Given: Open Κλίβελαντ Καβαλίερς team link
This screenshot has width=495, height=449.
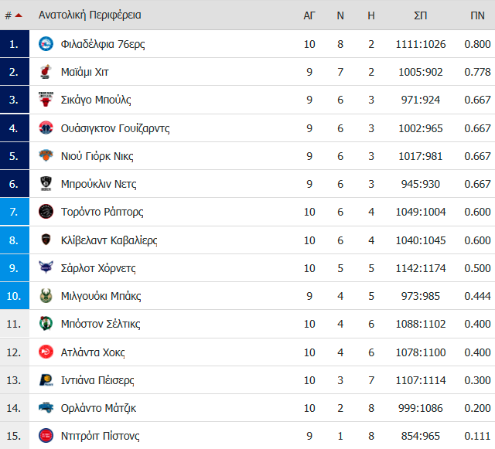Looking at the screenshot, I should point(109,240).
